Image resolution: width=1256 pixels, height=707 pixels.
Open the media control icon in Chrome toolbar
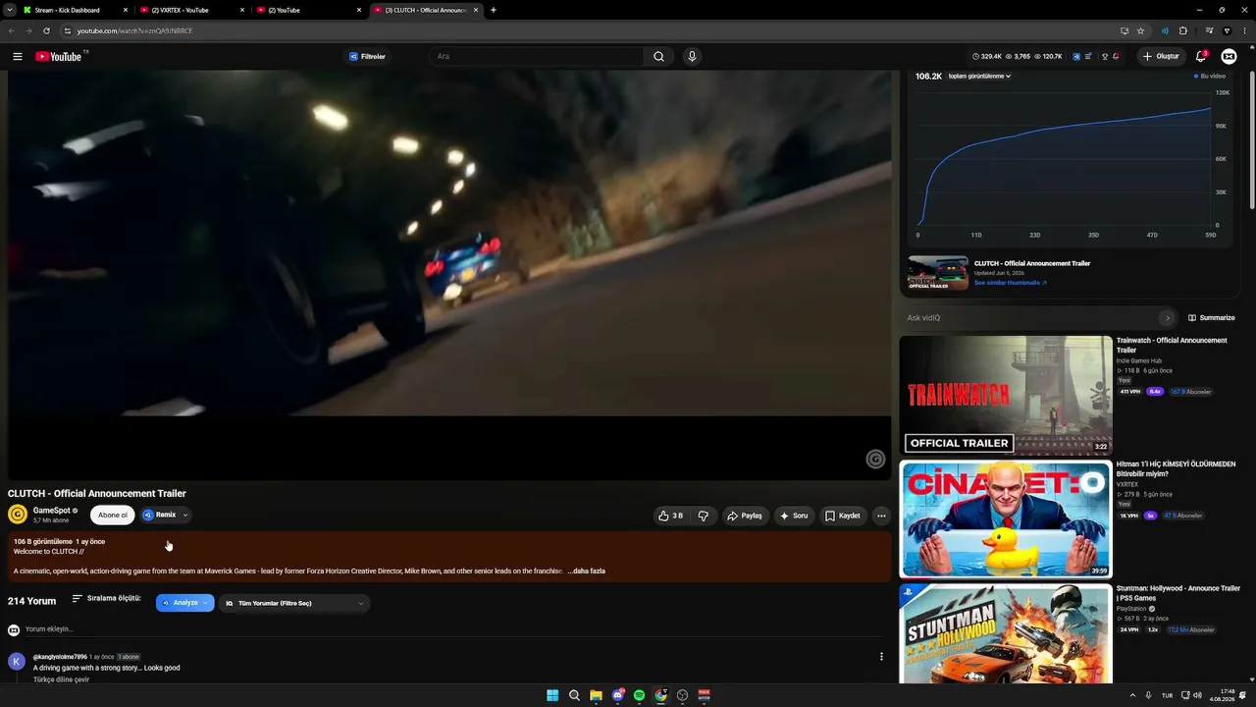1209,30
